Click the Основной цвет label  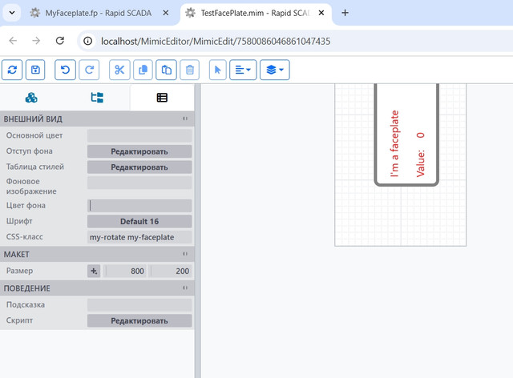34,135
